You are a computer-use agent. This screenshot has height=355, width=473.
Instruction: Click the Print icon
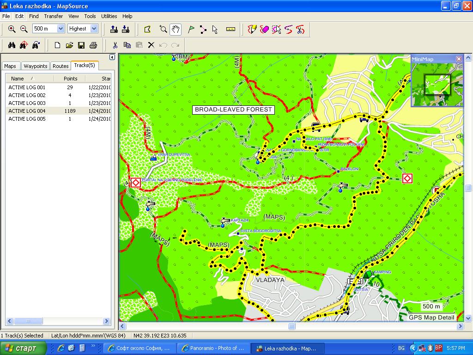[93, 45]
